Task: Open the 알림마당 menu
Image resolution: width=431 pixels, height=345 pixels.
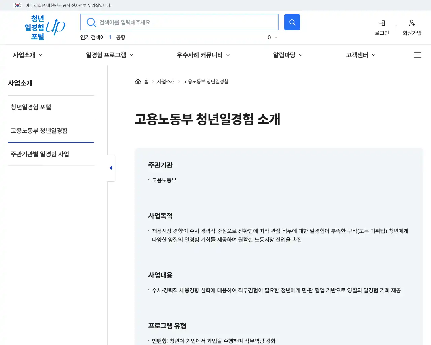Action: 284,55
